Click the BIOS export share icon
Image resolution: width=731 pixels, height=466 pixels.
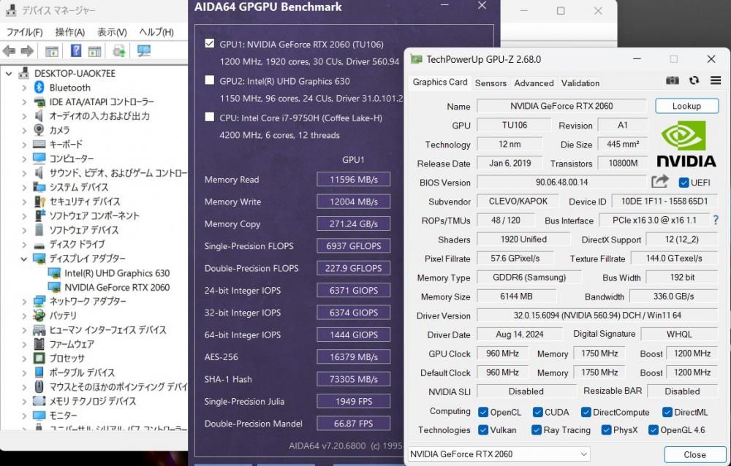coord(660,182)
